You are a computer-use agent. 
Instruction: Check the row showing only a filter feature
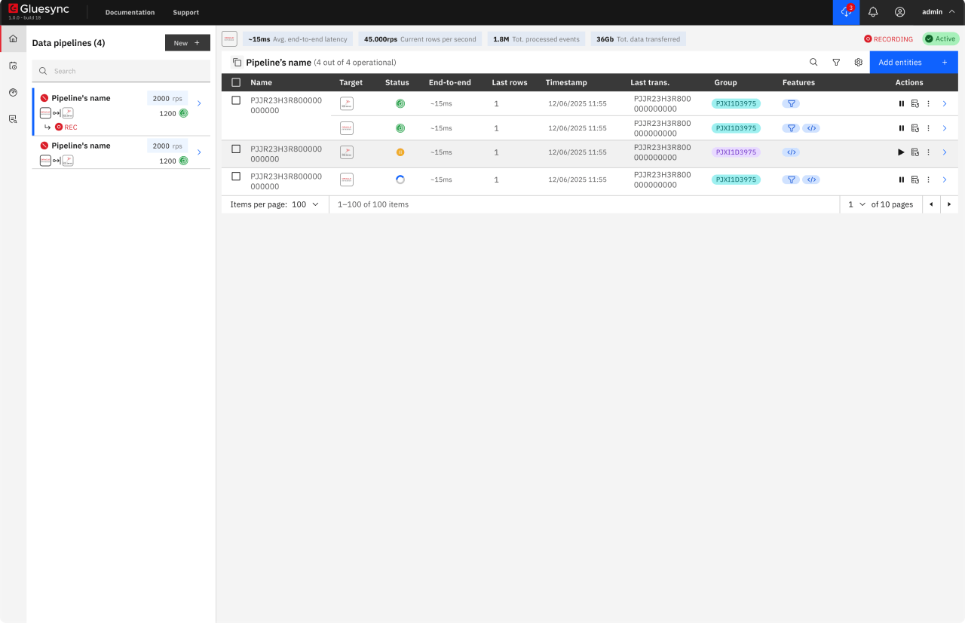tap(236, 100)
